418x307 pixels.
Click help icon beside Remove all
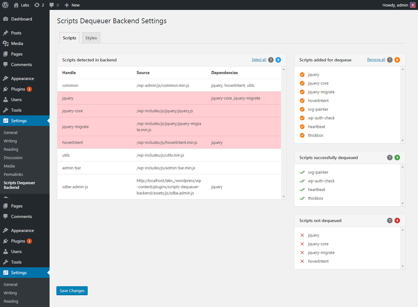390,60
